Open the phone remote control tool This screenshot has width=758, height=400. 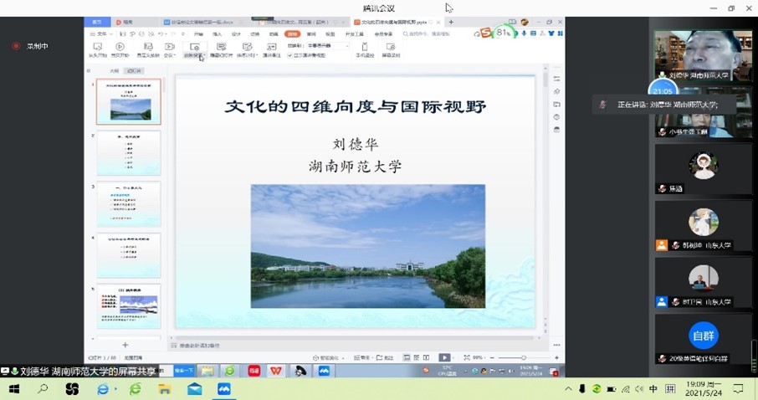pyautogui.click(x=365, y=49)
